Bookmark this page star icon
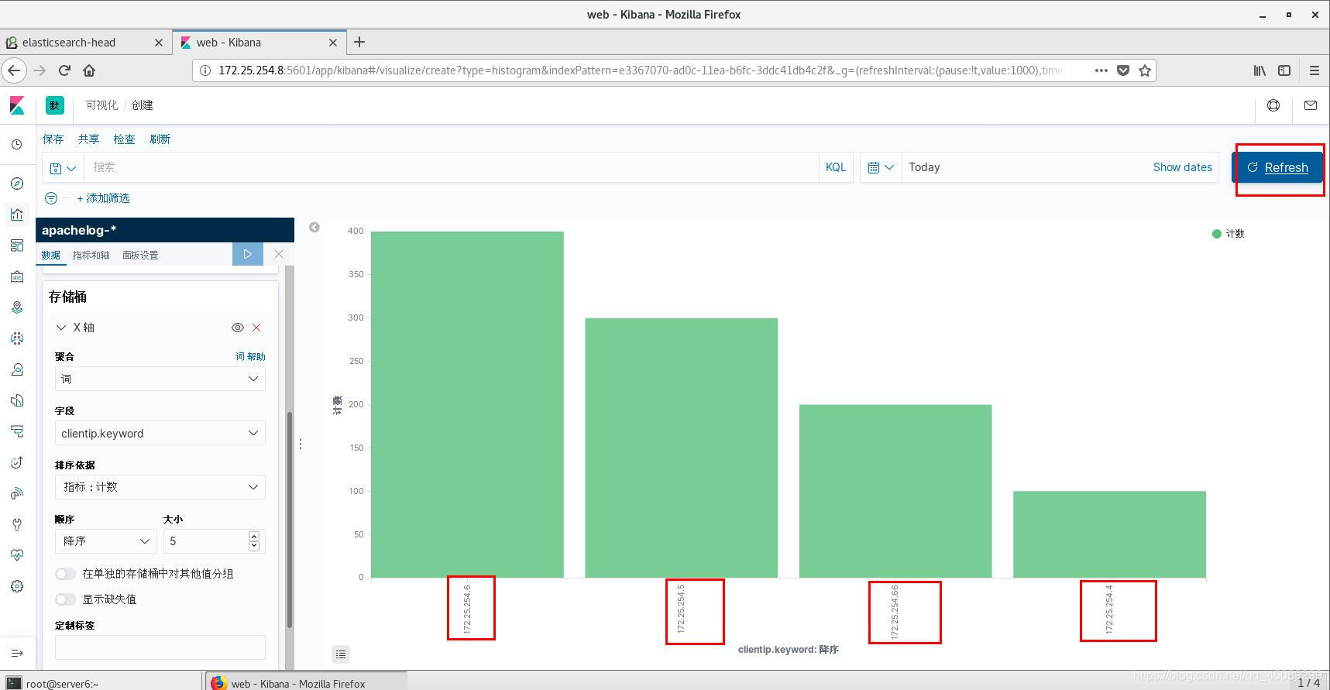Screen dimensions: 1330x690 tap(1145, 70)
